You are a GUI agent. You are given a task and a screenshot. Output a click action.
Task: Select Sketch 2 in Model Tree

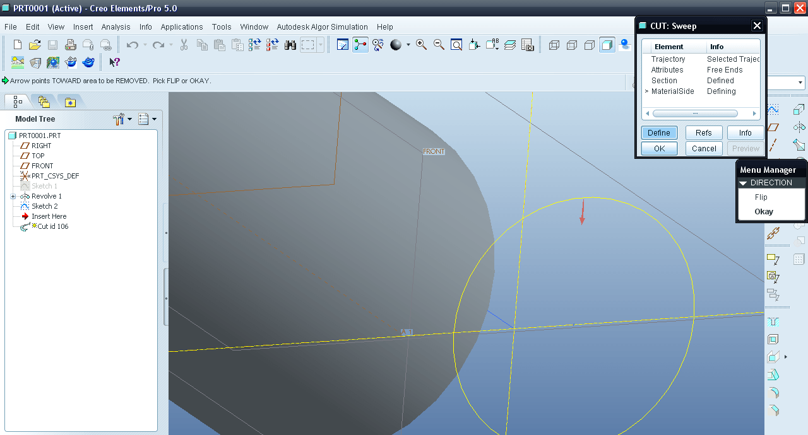click(44, 206)
